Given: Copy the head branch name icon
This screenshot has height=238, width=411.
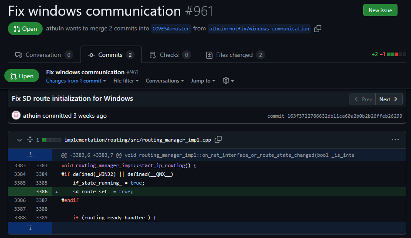Looking at the screenshot, I should (x=318, y=29).
